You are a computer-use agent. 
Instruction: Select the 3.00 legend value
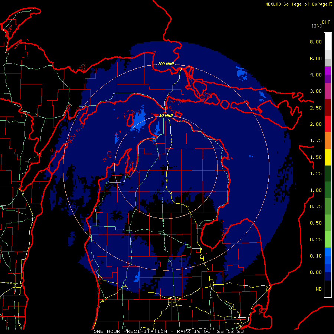pos(316,91)
